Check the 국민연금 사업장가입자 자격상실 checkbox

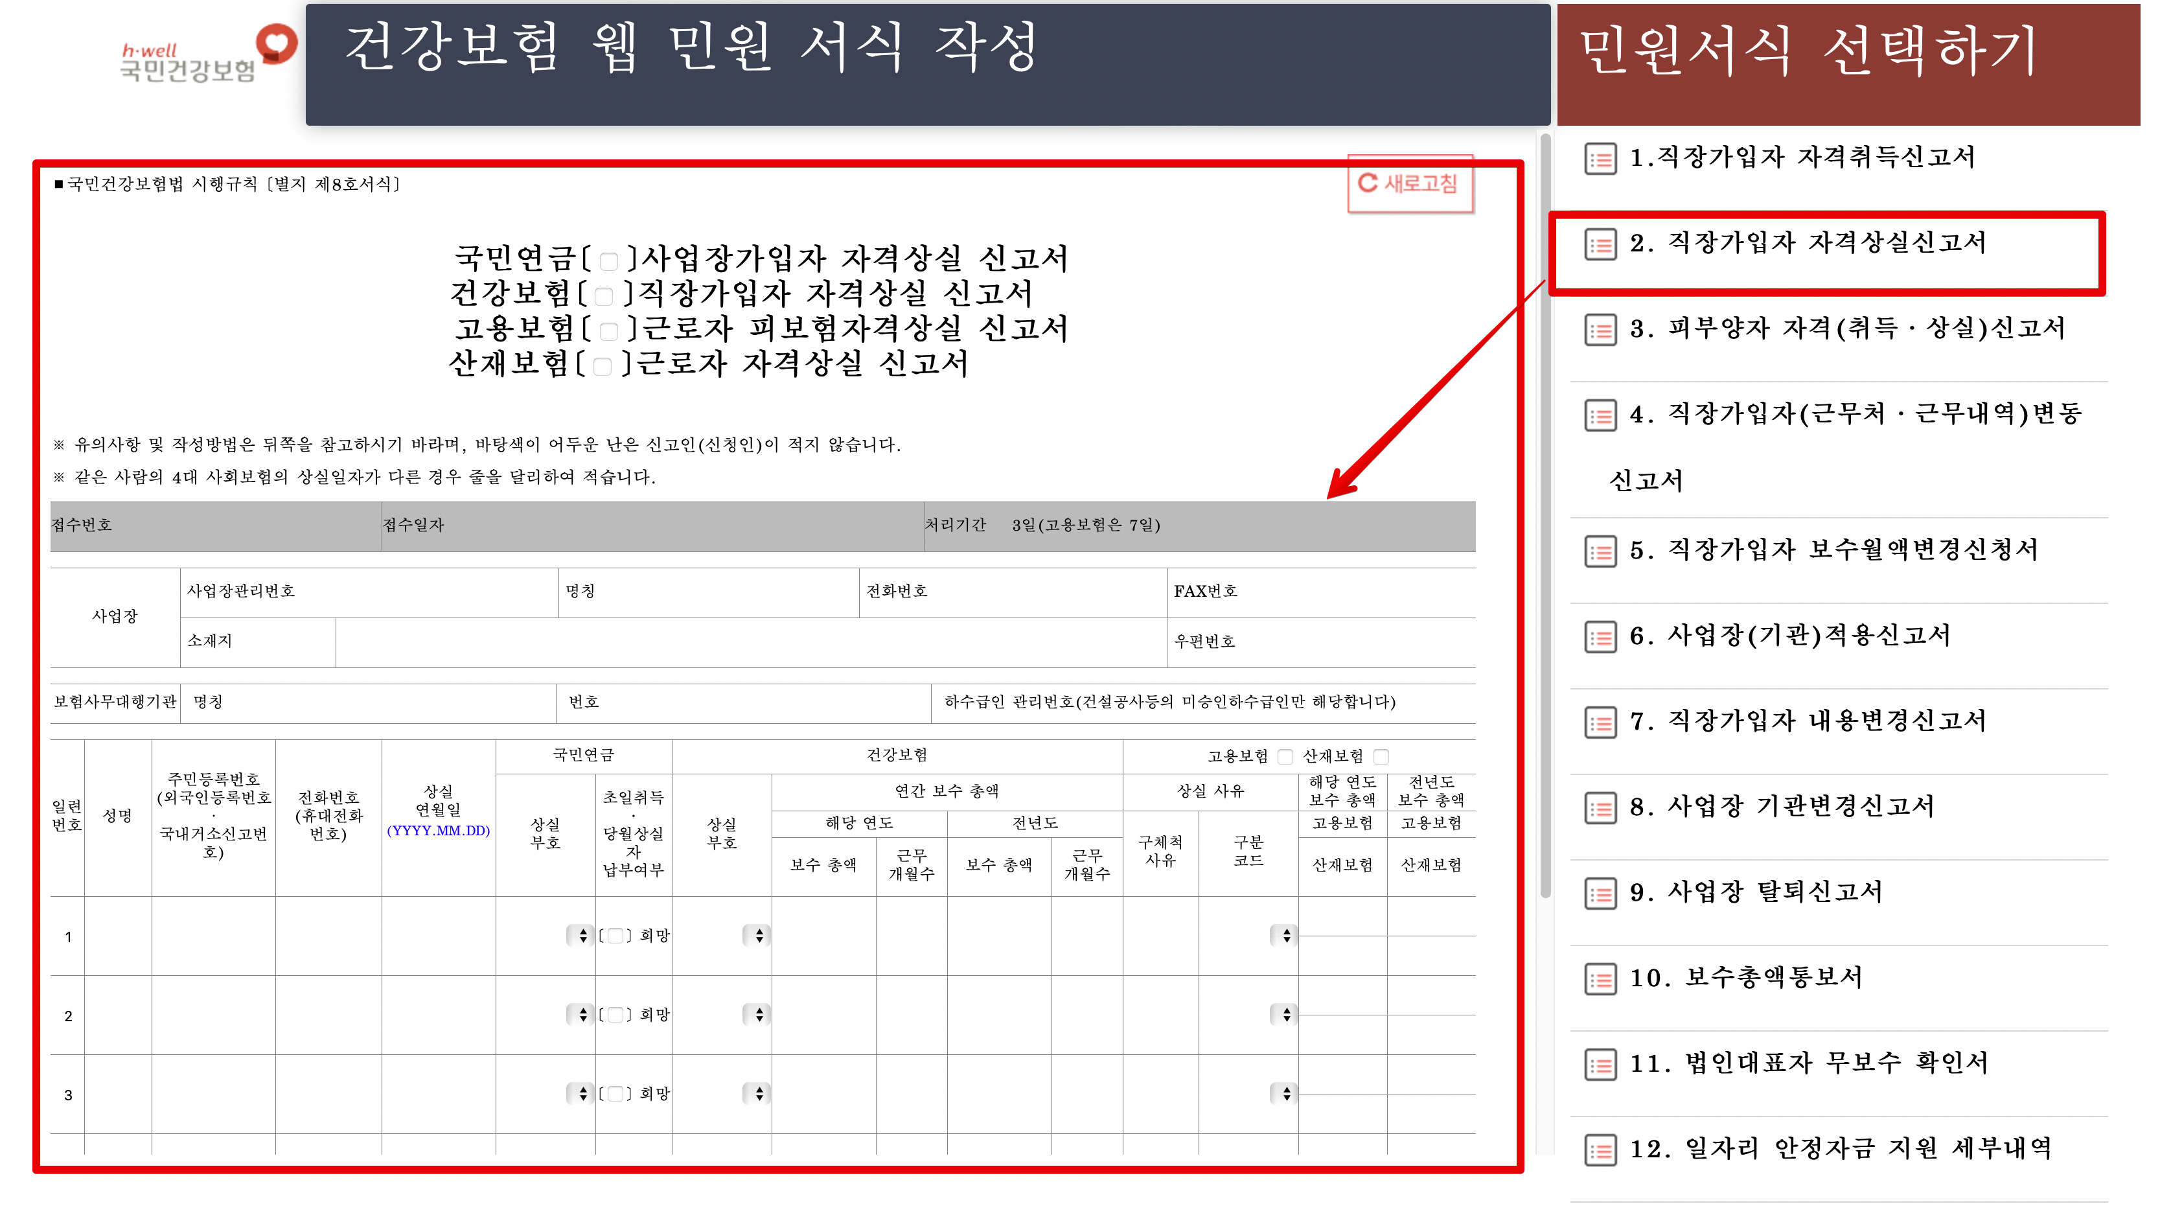(608, 260)
